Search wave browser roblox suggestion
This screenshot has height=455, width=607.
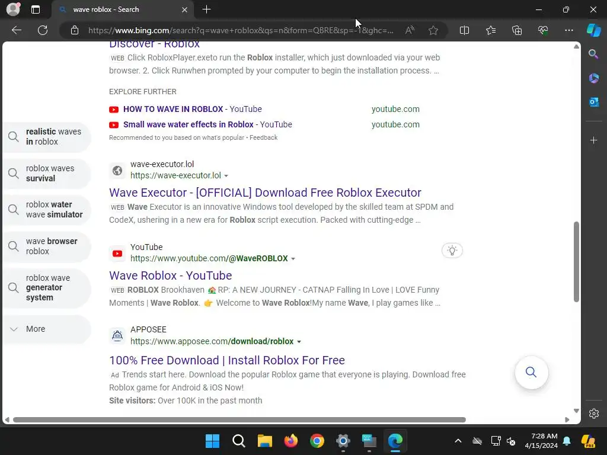(x=47, y=246)
